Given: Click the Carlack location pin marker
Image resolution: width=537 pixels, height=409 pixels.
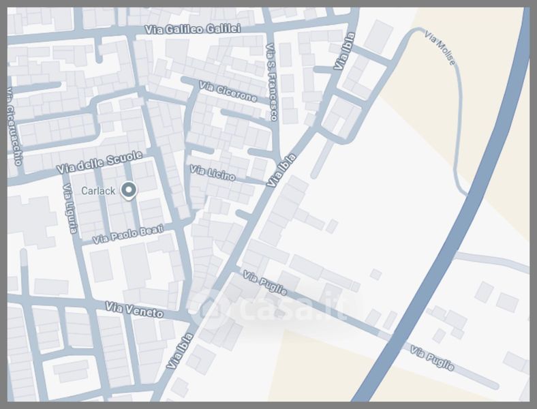Looking at the screenshot, I should click(x=128, y=191).
